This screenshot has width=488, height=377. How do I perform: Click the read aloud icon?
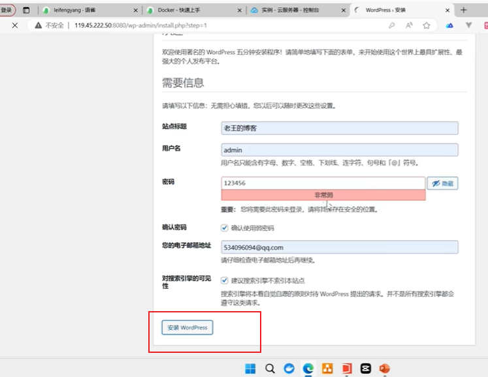point(409,25)
